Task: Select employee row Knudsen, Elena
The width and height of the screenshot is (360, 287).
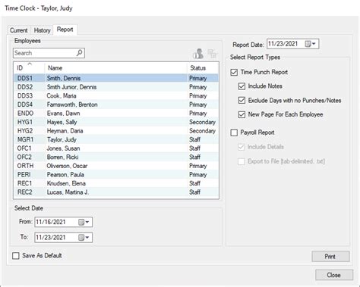Action: coord(116,183)
